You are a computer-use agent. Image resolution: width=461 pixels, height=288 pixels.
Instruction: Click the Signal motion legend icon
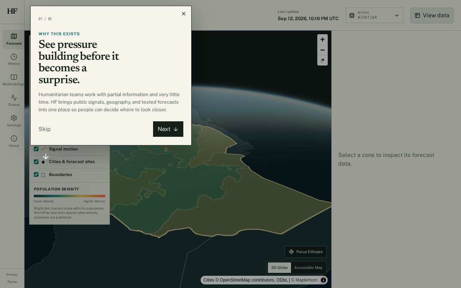click(x=43, y=149)
